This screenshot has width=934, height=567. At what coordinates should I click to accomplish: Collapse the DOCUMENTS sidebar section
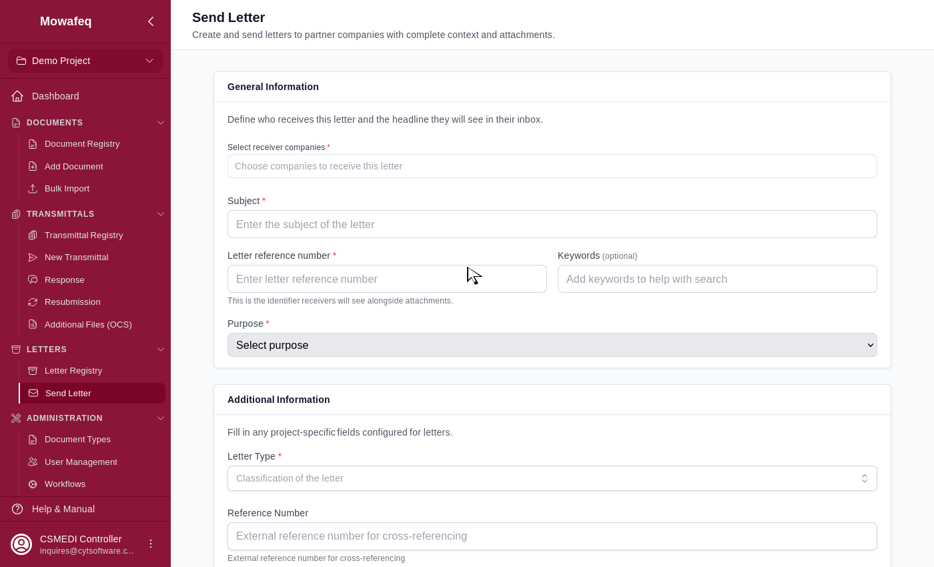tap(160, 123)
